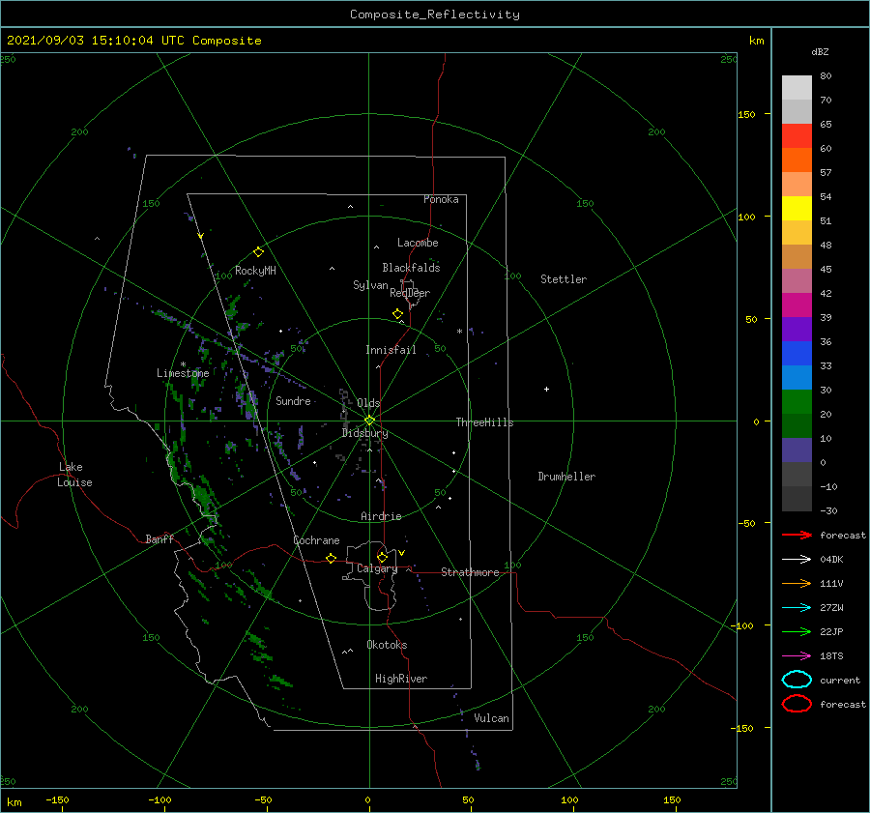Click the 65 dBZ red swatch
The width and height of the screenshot is (870, 813).
797,136
